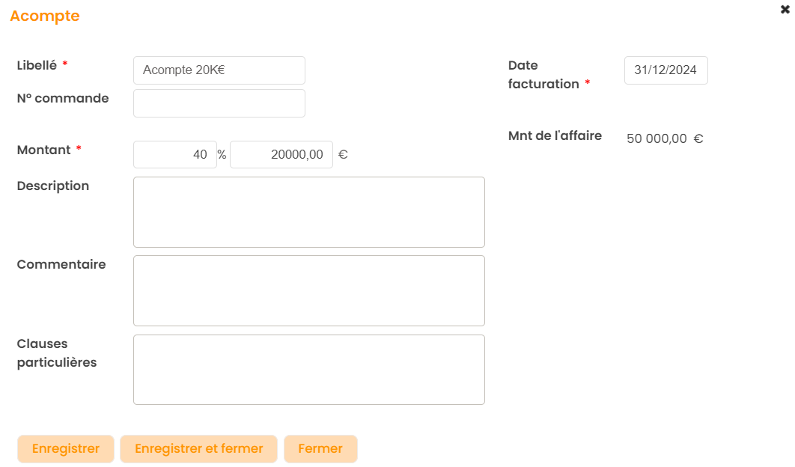Click the euro symbol after the 20000,00 field
Viewport: 795px width, 467px height.
click(x=343, y=155)
